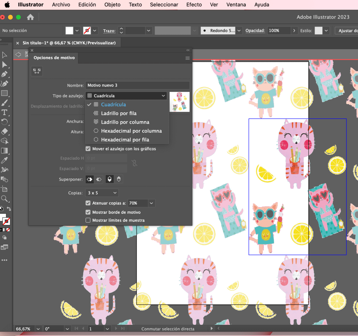
Task: Open the Copias 3 x 5 dropdown
Action: pos(102,193)
